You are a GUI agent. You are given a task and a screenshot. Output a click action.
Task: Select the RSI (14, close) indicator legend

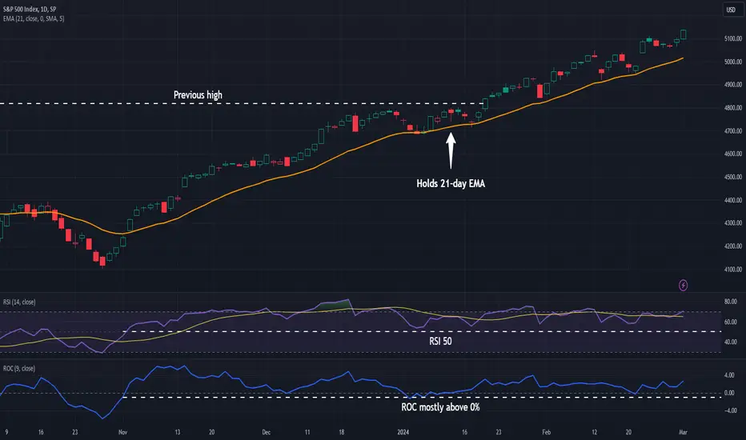(19, 302)
